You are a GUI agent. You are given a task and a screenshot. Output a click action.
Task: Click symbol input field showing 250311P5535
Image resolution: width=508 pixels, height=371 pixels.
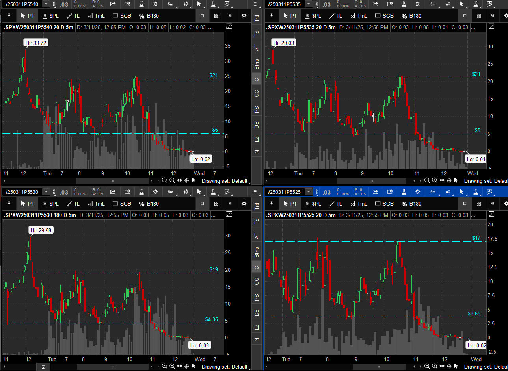tap(285, 4)
